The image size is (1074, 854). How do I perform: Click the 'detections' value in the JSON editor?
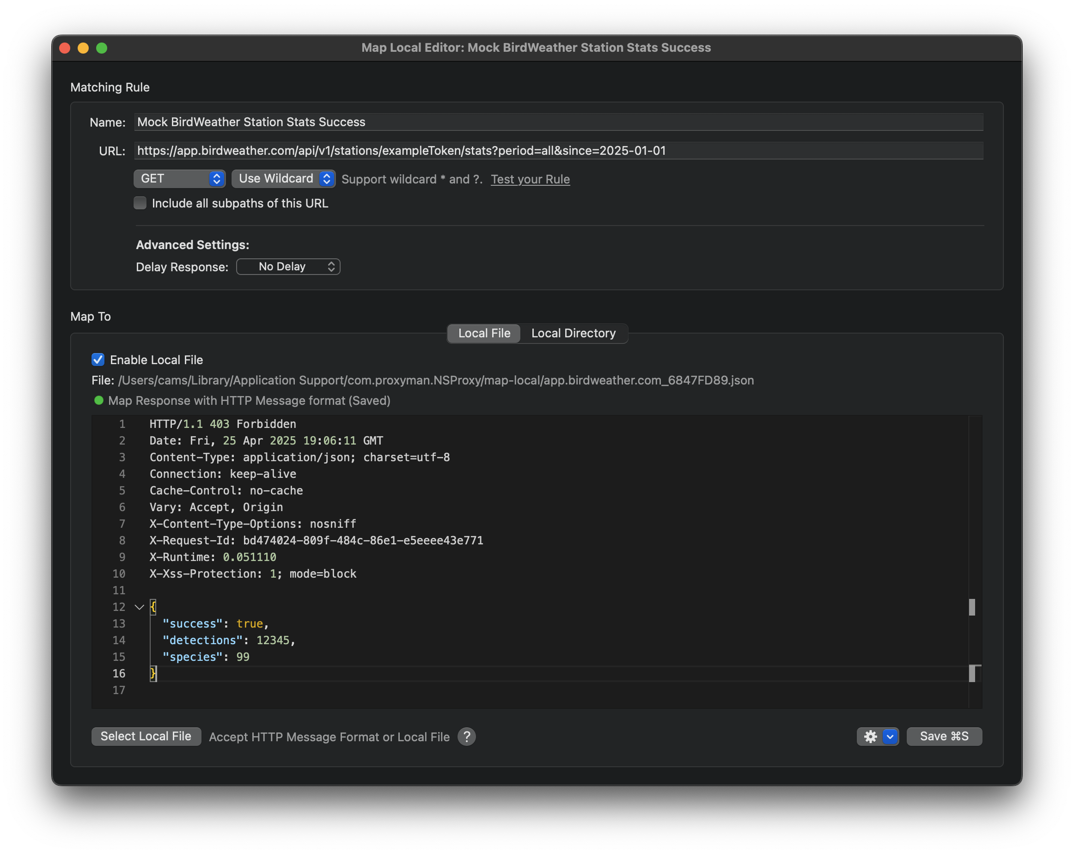click(274, 640)
